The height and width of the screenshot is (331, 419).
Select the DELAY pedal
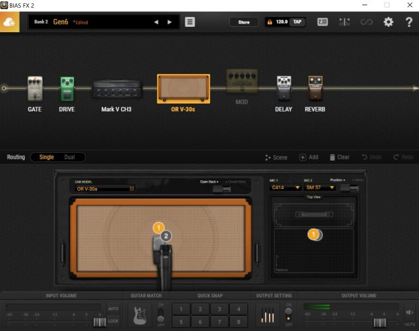point(283,88)
